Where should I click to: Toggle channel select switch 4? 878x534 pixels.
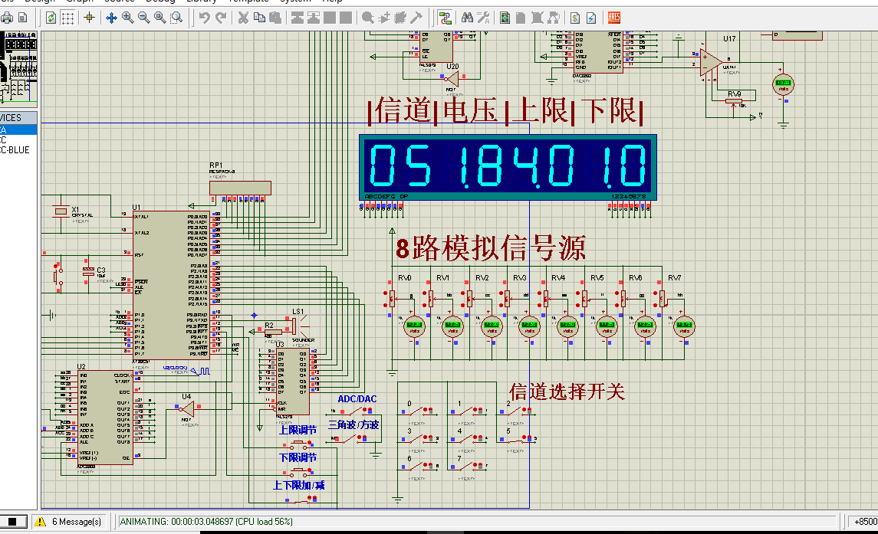tap(468, 439)
